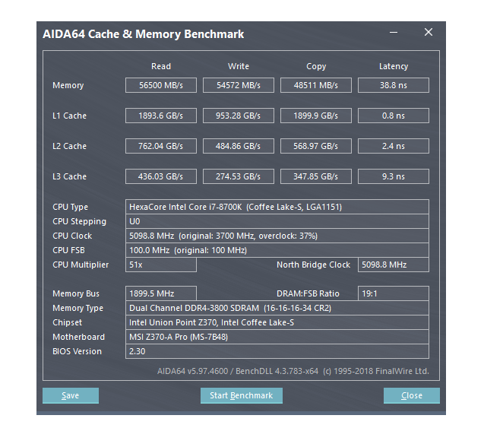Screen dimensions: 484x447
Task: Click the CPU Stepping label
Action: (x=79, y=221)
